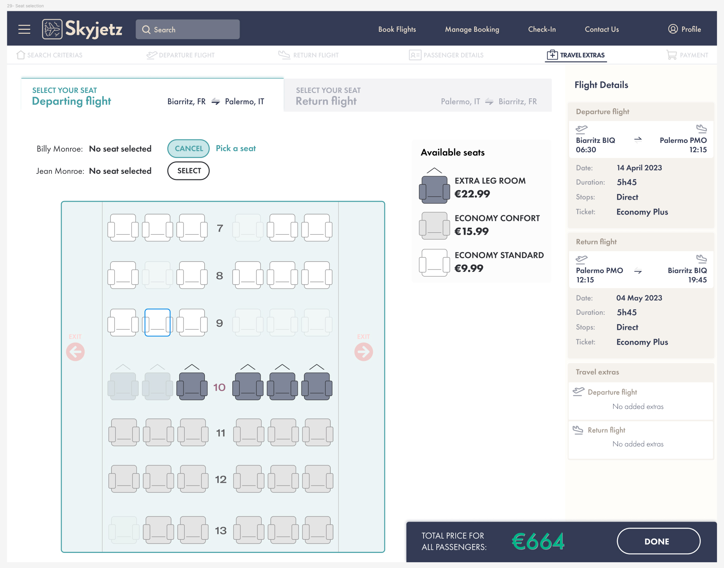The height and width of the screenshot is (568, 724).
Task: Open Book Flights menu
Action: pyautogui.click(x=397, y=29)
